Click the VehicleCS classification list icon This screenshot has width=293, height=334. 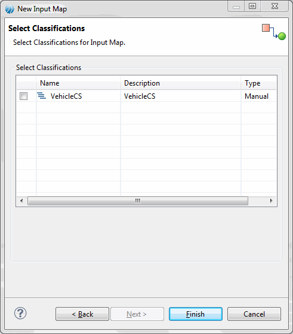click(41, 96)
